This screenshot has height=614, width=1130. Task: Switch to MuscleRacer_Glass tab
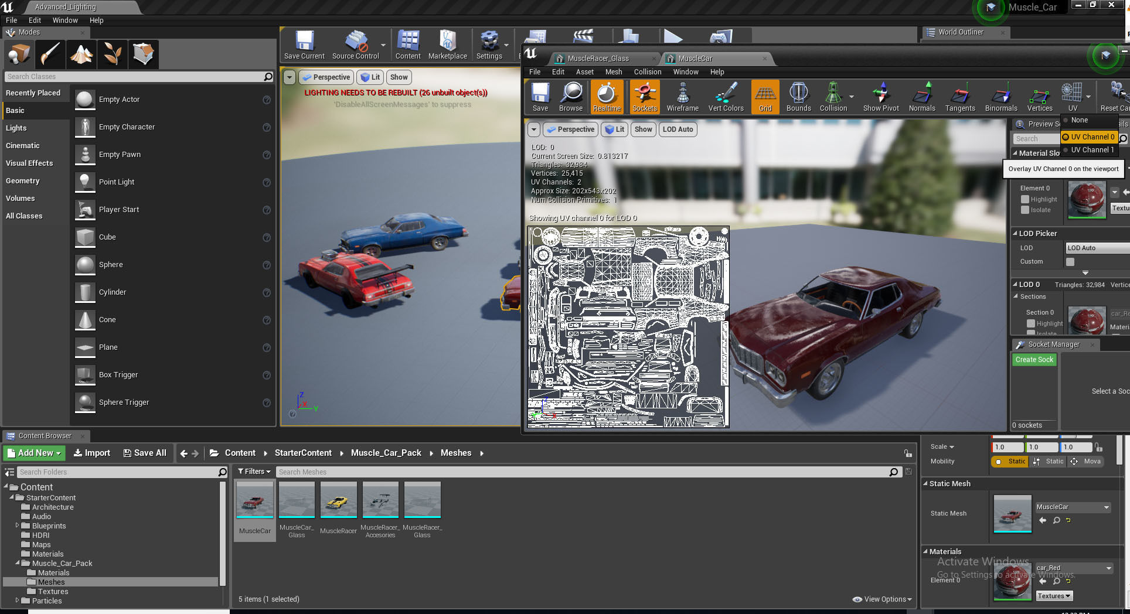point(598,59)
